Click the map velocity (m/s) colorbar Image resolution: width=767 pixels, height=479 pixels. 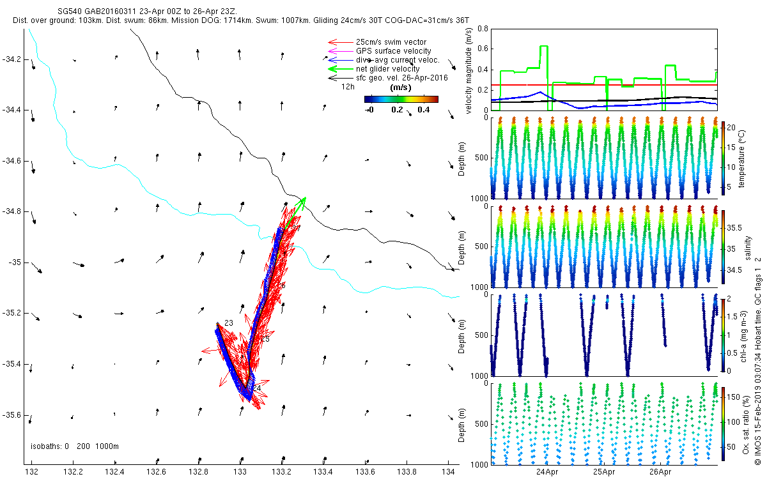pos(401,99)
